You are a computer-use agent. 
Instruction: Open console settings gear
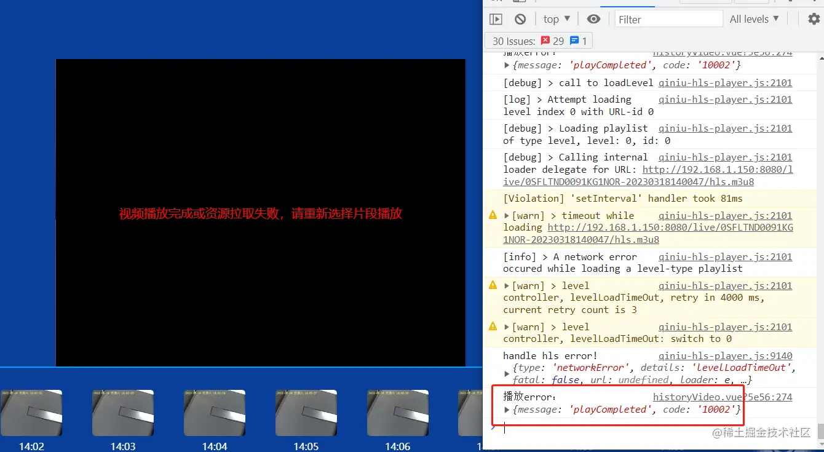pos(814,19)
